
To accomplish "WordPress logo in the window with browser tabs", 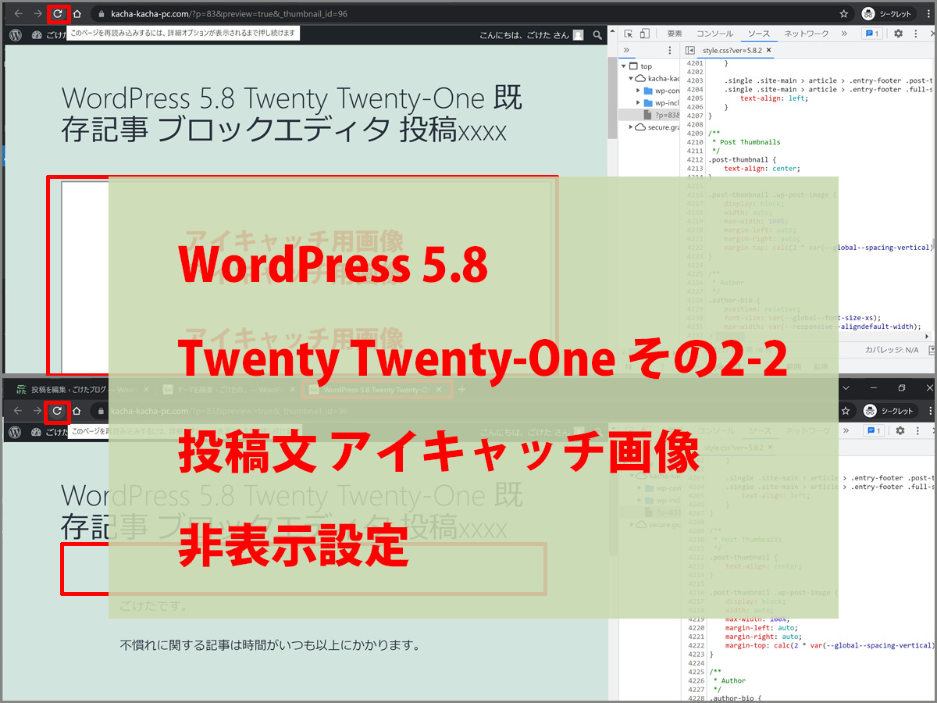I will [x=15, y=431].
